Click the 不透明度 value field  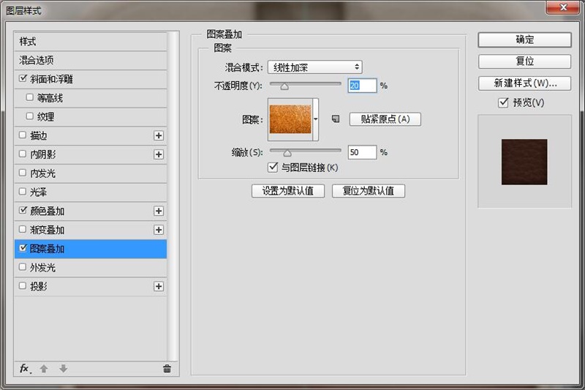[x=362, y=86]
